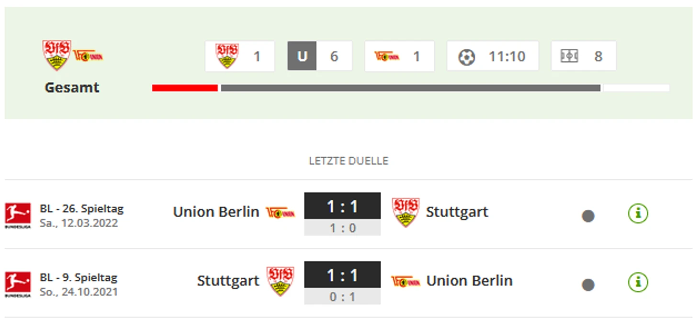Click the red Stuttgart wins bar segment
Image resolution: width=699 pixels, height=322 pixels.
[185, 88]
